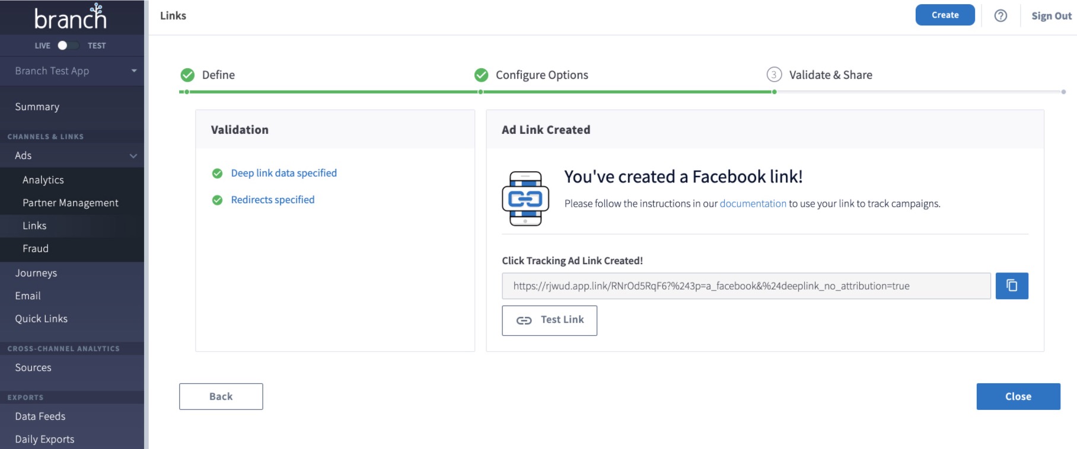The width and height of the screenshot is (1077, 449).
Task: Click the chain icon in Test Link
Action: (524, 320)
